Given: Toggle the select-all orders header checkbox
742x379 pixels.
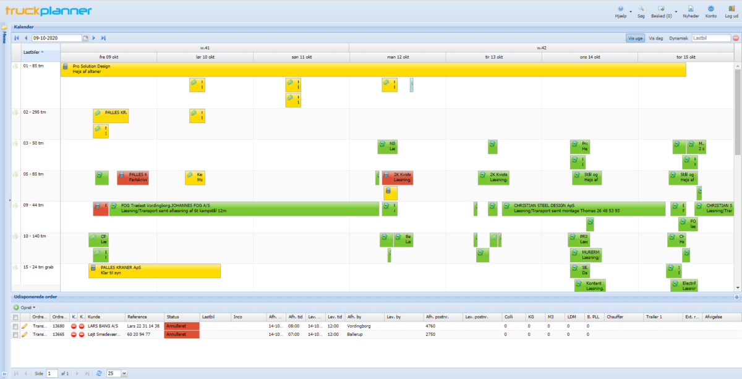Looking at the screenshot, I should [15, 317].
